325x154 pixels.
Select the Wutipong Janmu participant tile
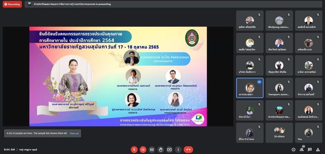pos(279,20)
